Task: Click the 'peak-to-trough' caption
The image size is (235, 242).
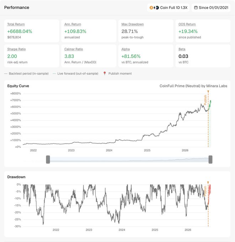Action: (x=132, y=37)
